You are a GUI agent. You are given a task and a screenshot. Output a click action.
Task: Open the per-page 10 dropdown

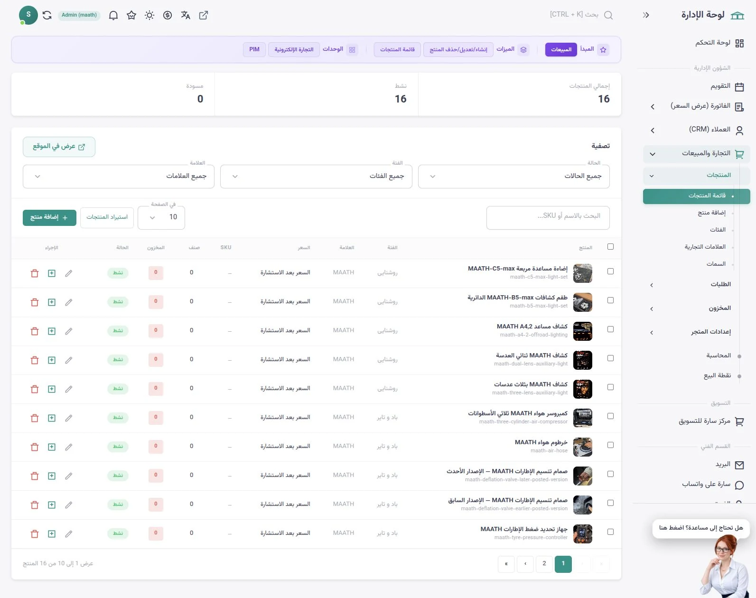[161, 217]
